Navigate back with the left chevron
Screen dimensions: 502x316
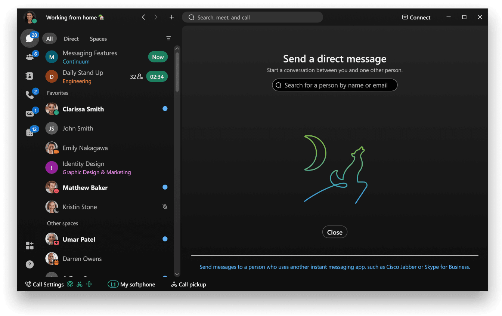pyautogui.click(x=143, y=17)
